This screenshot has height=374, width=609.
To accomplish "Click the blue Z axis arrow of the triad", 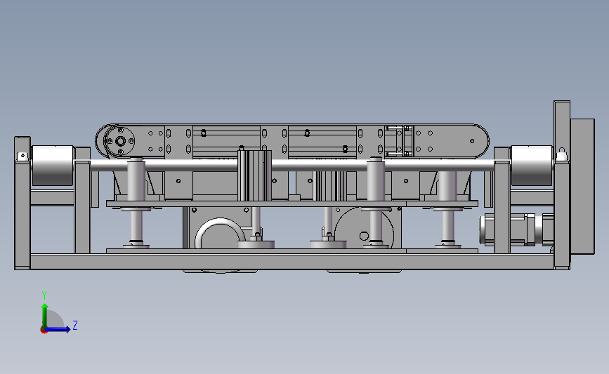I will click(x=58, y=329).
